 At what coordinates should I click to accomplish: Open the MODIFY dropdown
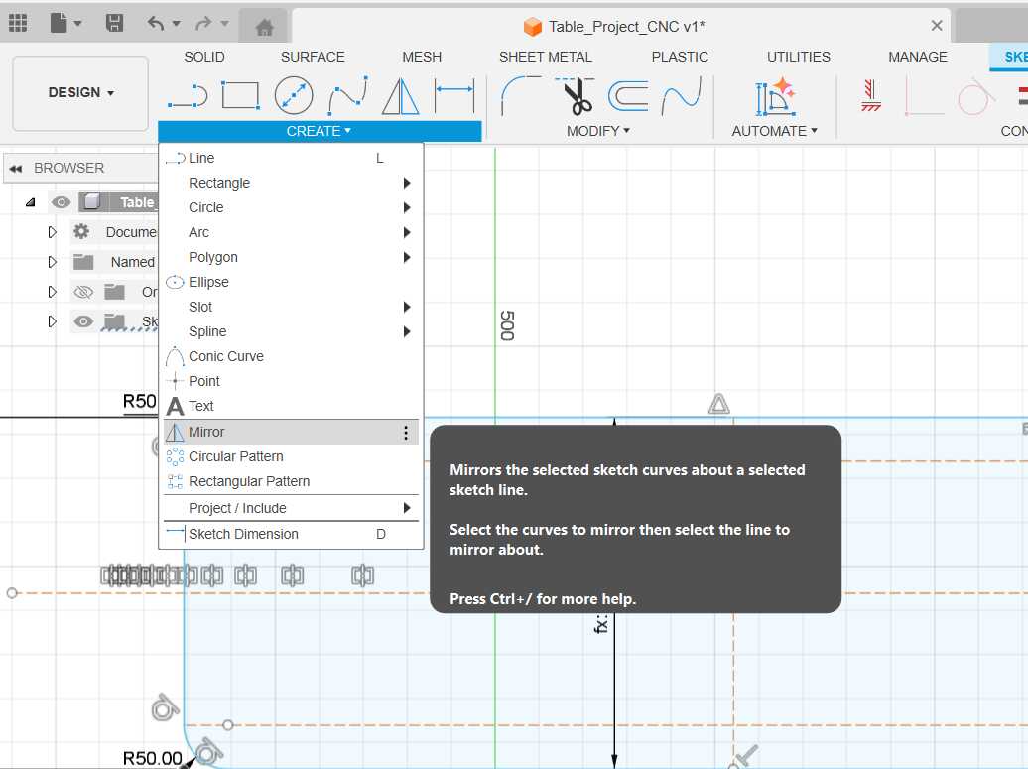(x=598, y=131)
